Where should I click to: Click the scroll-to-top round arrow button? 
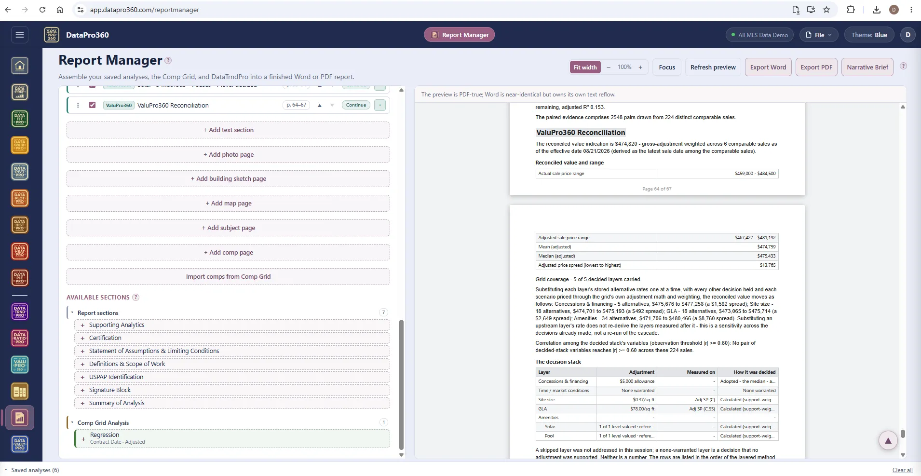888,440
